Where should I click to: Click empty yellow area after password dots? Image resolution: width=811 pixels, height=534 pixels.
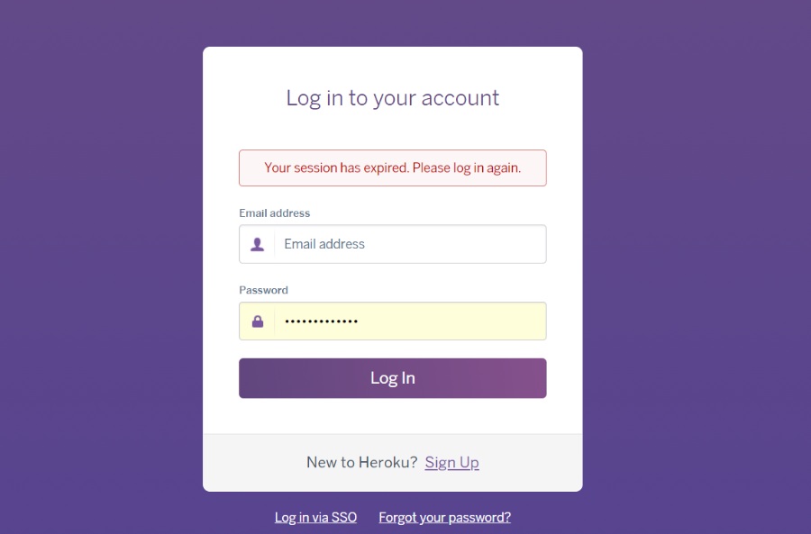[469, 321]
